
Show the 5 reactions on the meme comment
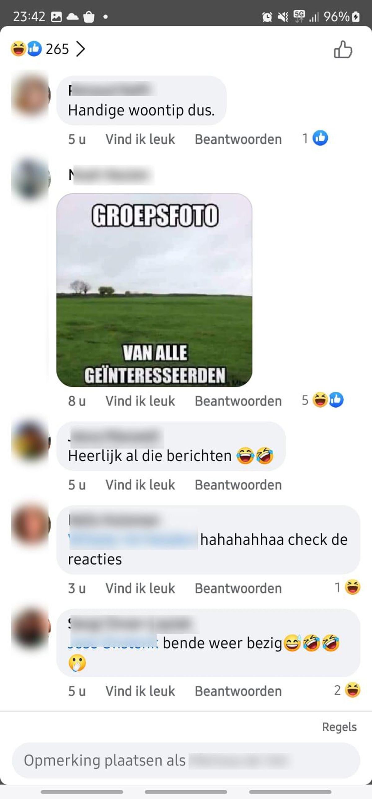pos(322,400)
